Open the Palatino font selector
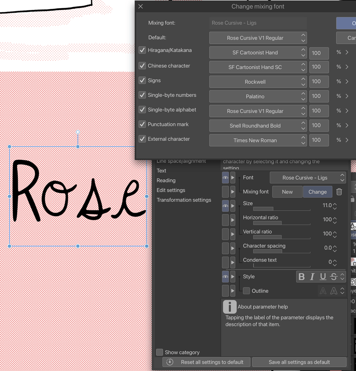The image size is (356, 371). 258,96
